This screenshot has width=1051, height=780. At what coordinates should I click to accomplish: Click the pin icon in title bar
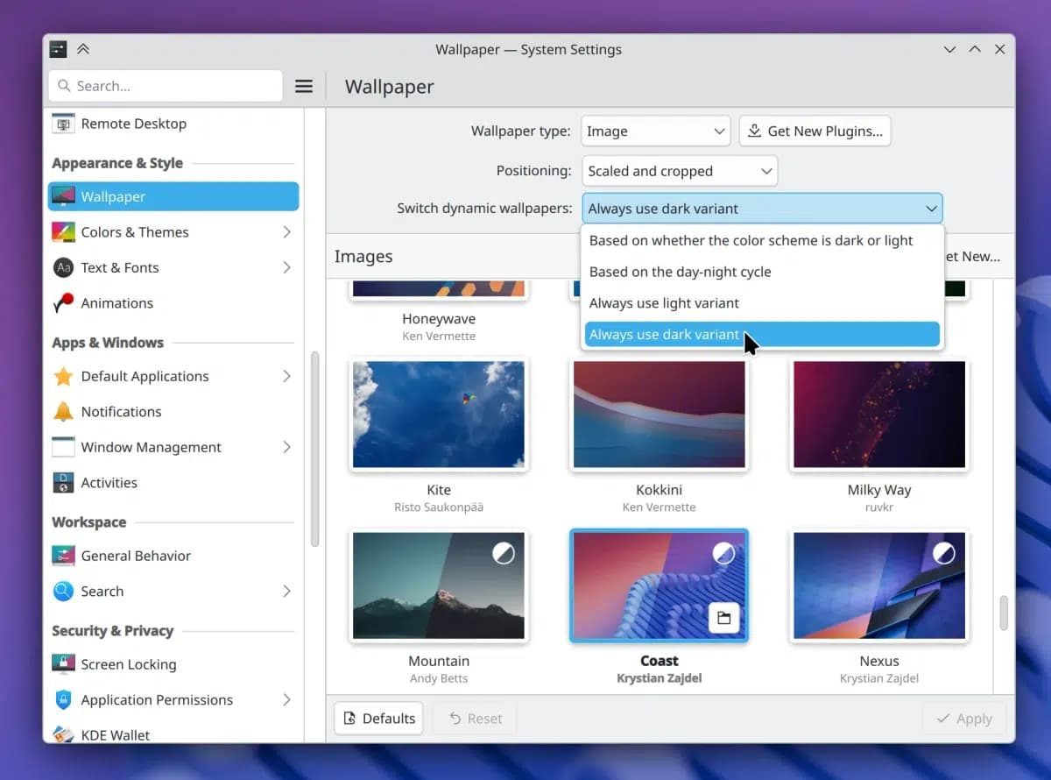[83, 49]
